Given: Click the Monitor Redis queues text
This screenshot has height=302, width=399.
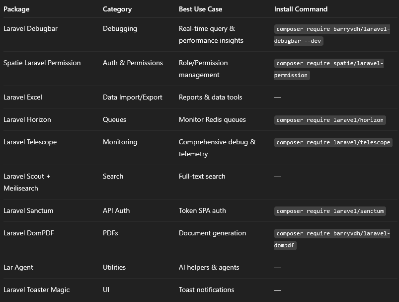Looking at the screenshot, I should 212,119.
